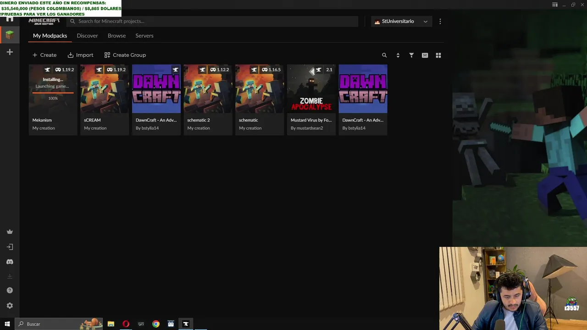This screenshot has width=587, height=330.
Task: Click the 'schematic 2' modpack name
Action: [199, 120]
